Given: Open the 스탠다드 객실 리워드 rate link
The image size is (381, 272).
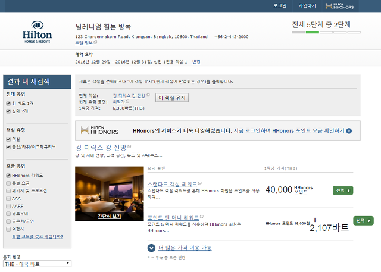Looking at the screenshot, I should tap(172, 185).
